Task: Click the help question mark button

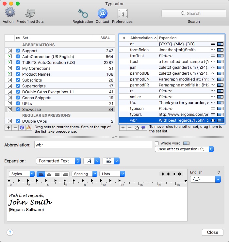Action: pyautogui.click(x=10, y=232)
